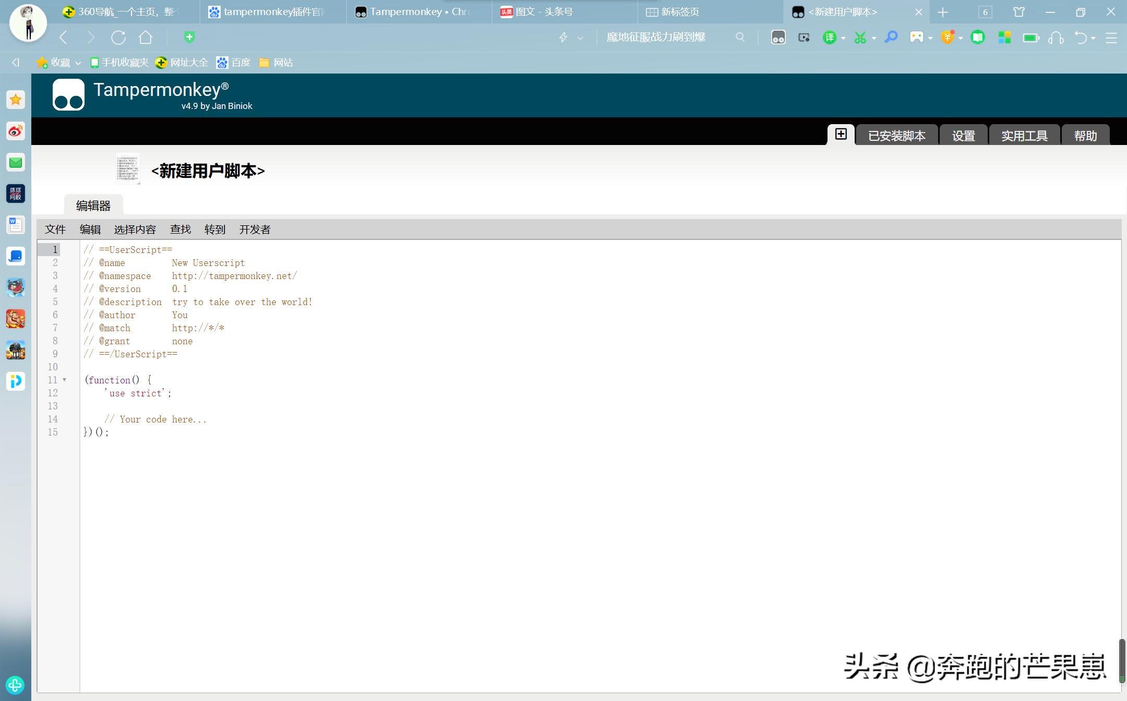Open the 文件 menu in the editor
The width and height of the screenshot is (1127, 701).
tap(55, 229)
